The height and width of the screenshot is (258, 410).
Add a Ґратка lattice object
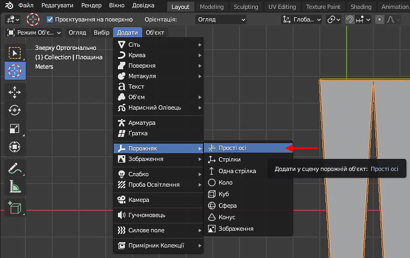point(158,133)
